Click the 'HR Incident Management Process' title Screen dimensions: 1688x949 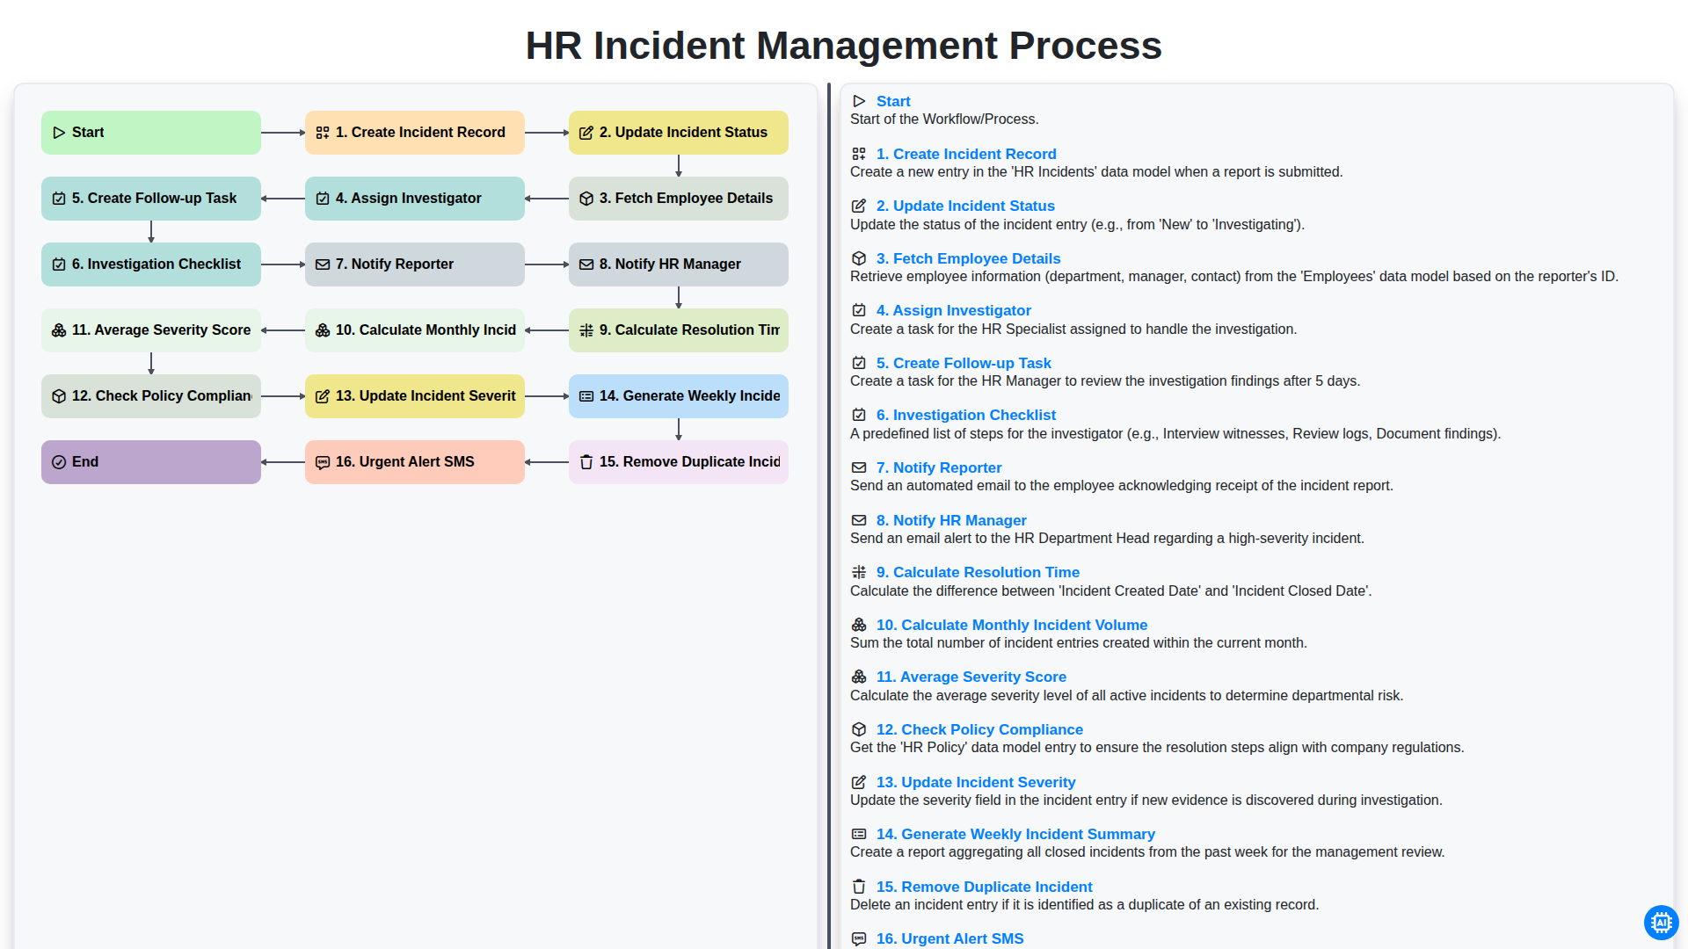pos(844,46)
